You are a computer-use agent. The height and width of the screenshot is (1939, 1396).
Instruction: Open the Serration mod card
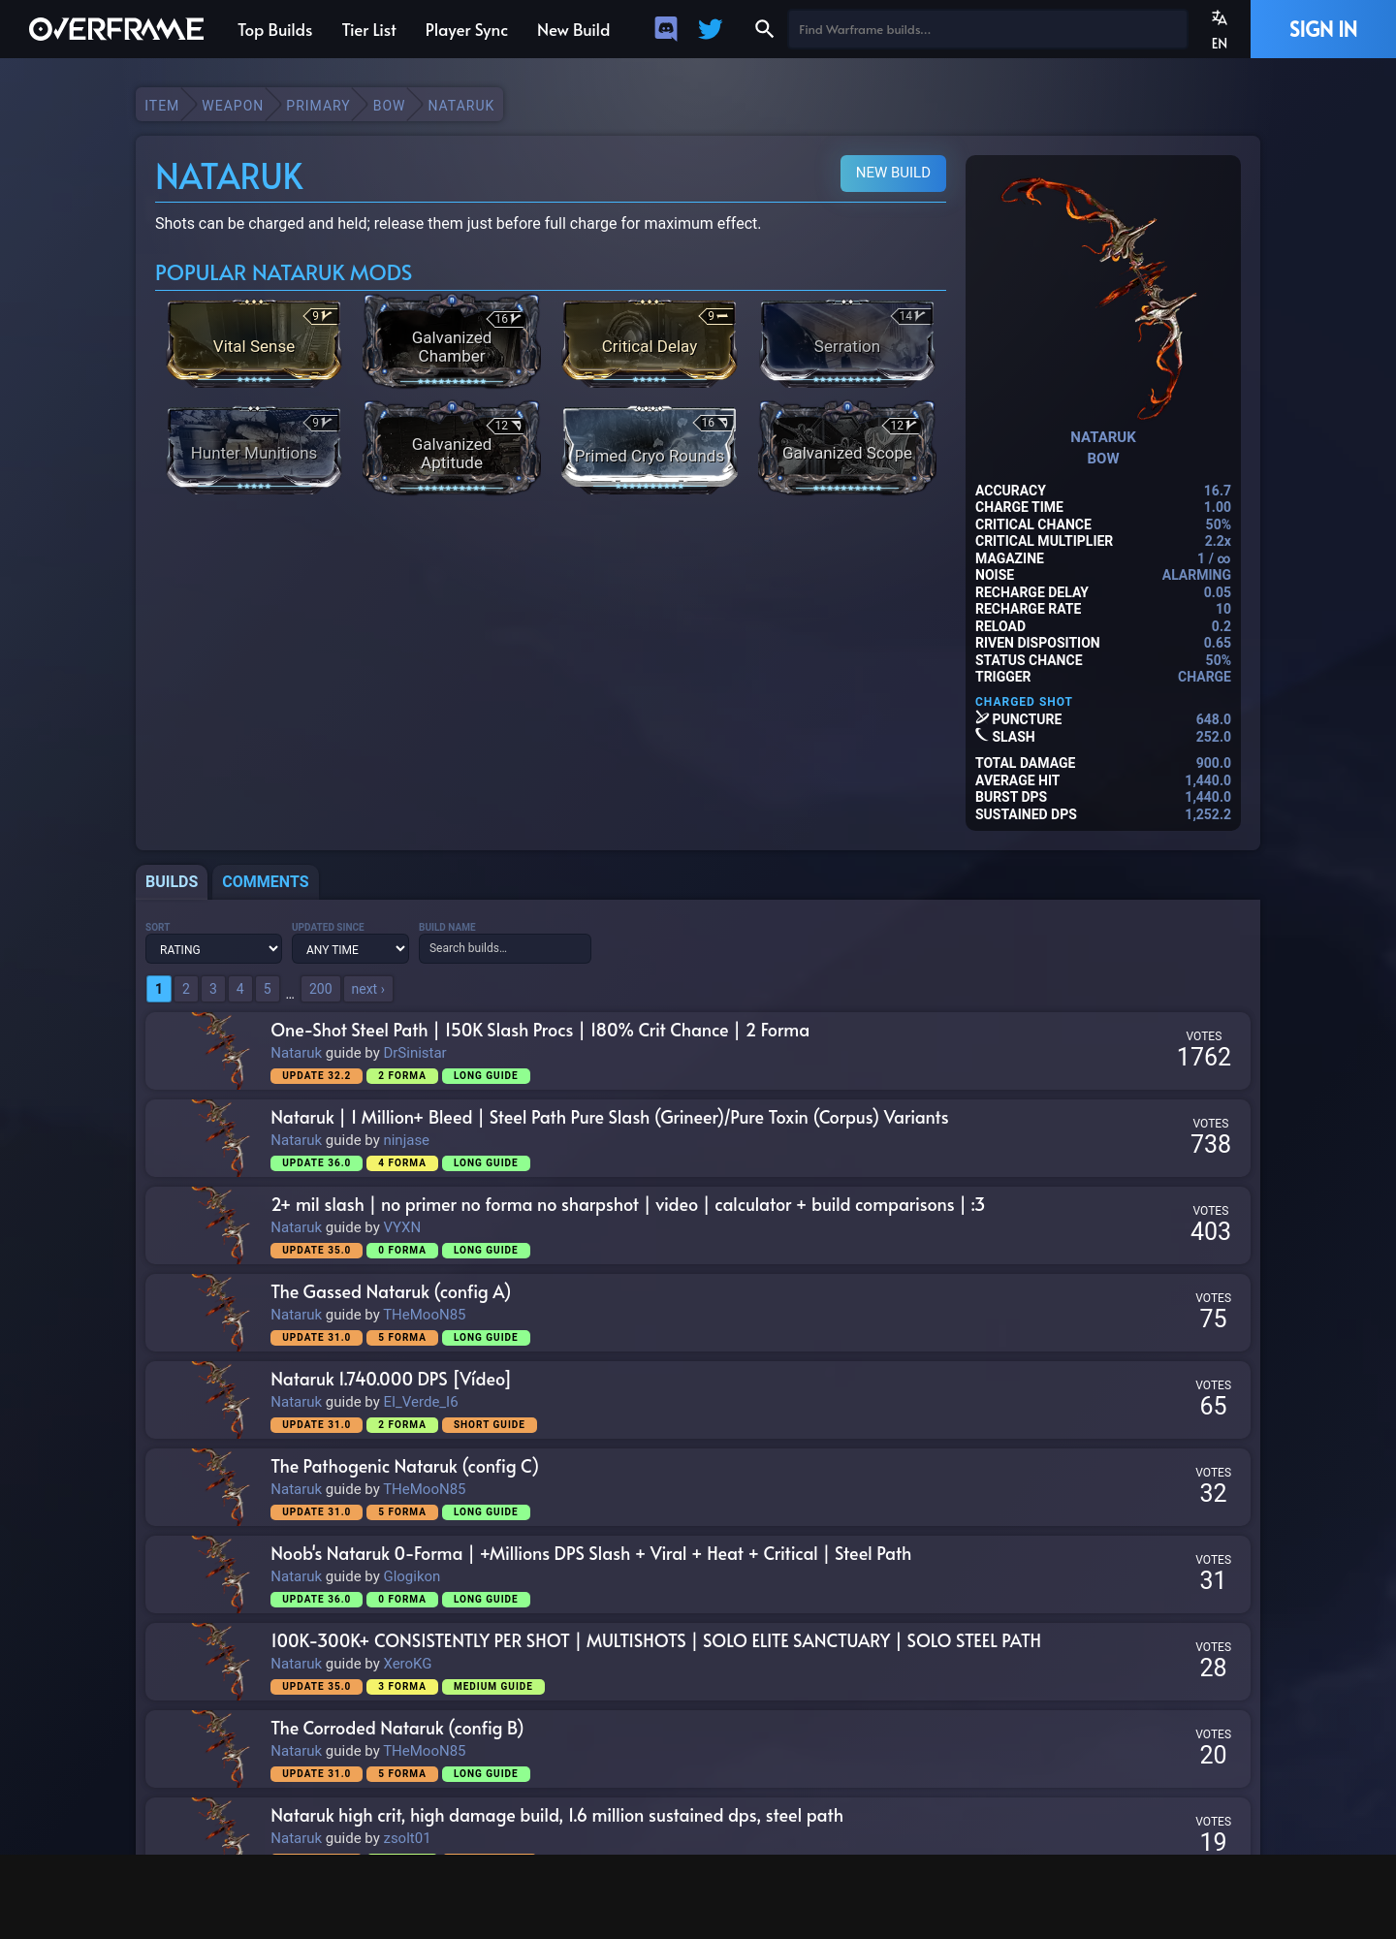pos(847,342)
